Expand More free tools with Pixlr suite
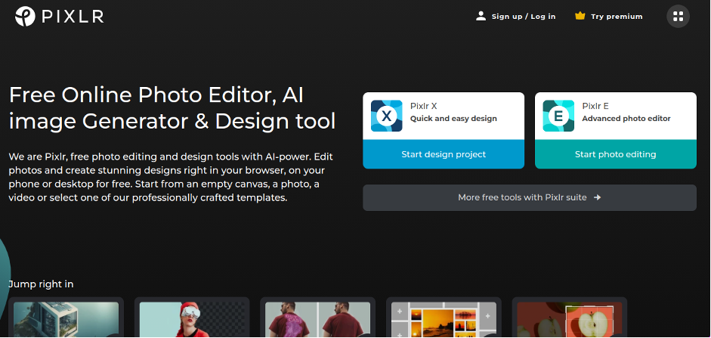The width and height of the screenshot is (711, 338). pyautogui.click(x=529, y=197)
